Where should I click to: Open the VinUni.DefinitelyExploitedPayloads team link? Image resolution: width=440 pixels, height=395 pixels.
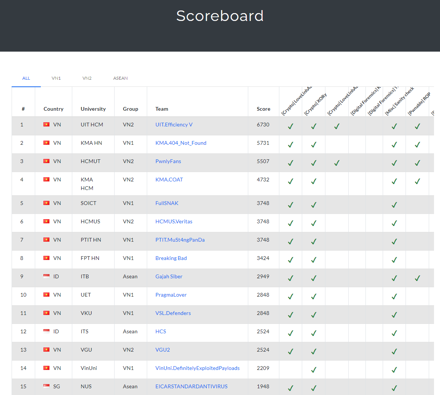tap(197, 368)
